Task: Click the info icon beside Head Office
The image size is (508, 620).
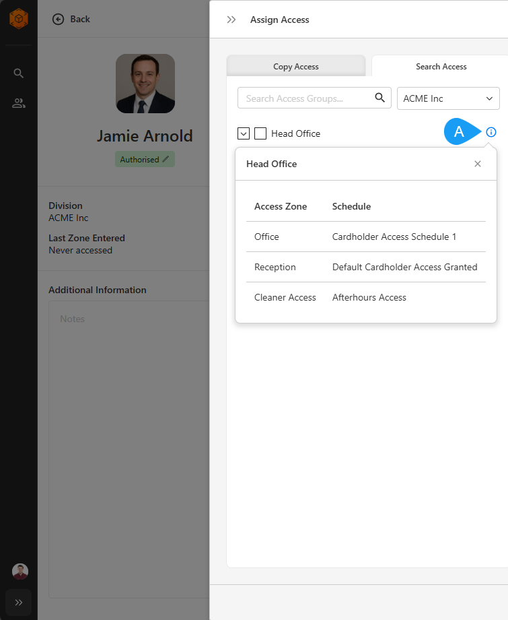Action: pyautogui.click(x=491, y=132)
